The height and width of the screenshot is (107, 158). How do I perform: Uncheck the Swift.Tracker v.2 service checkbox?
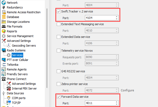(x=59, y=11)
